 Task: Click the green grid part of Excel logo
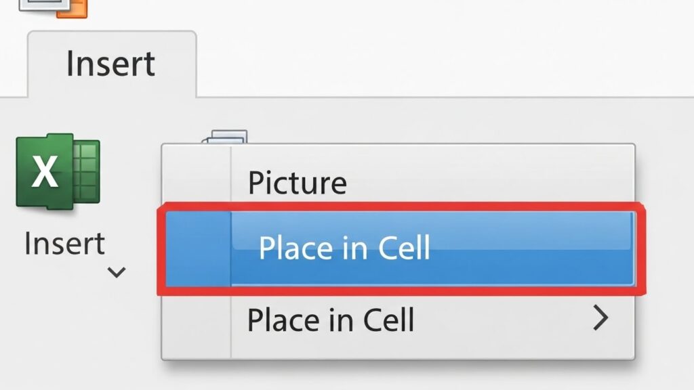coord(86,171)
